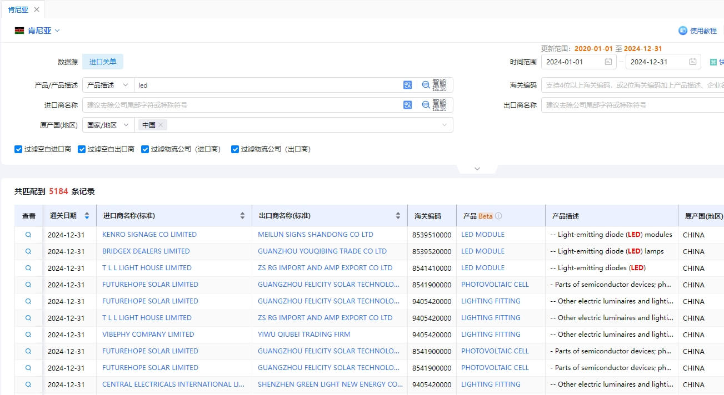The height and width of the screenshot is (395, 724).
Task: Select the 进口关单 data source tab
Action: (103, 62)
